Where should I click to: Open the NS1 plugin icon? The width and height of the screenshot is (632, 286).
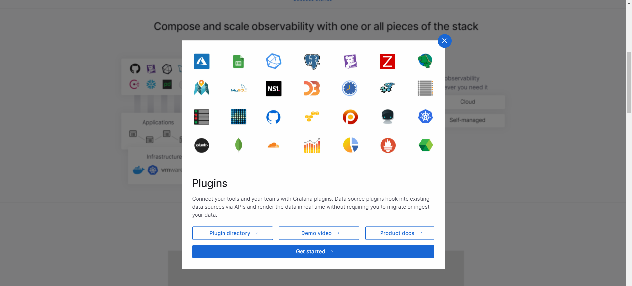click(274, 89)
